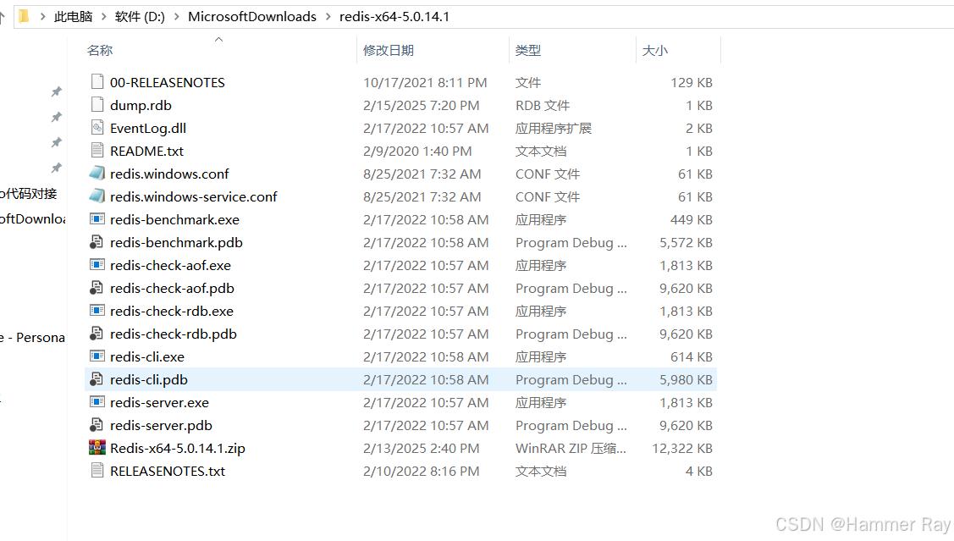Select the EventLog.dll icon

[97, 128]
